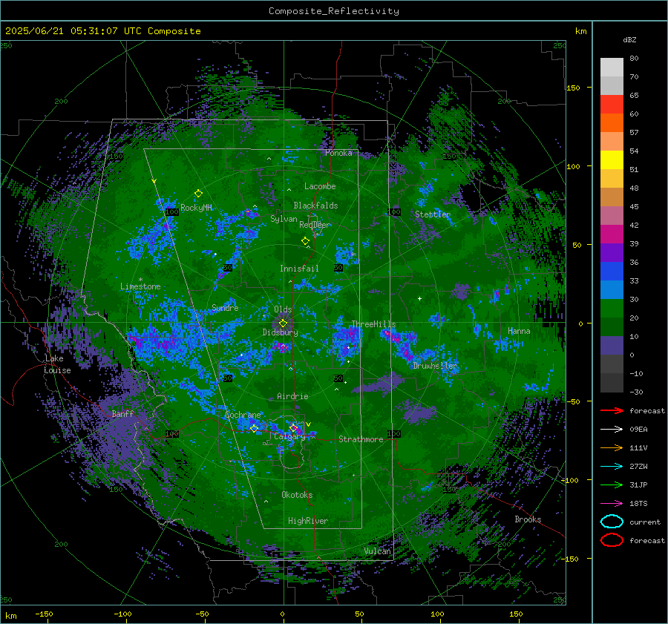Click the red 65–60 dBZ swatch
668x624 pixels.
pos(612,105)
